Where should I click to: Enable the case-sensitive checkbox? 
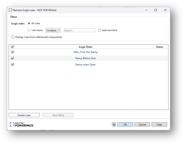click(x=99, y=30)
